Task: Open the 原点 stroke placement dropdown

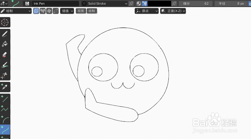Action: click(147, 11)
